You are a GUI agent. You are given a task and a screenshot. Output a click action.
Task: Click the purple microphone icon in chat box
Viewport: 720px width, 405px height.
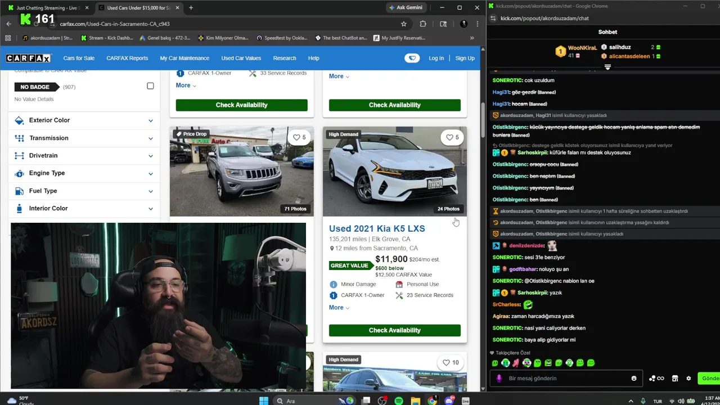coord(499,379)
